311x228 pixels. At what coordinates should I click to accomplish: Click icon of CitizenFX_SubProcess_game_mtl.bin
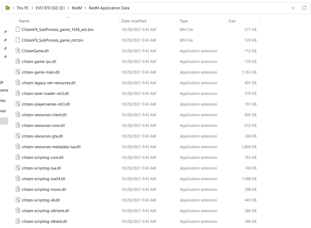(18, 40)
